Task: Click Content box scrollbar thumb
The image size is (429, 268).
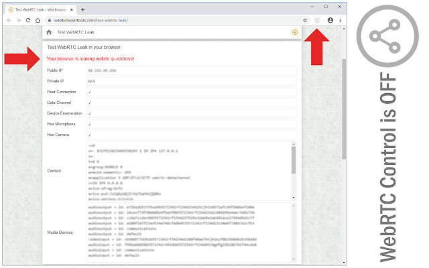Action: pyautogui.click(x=294, y=160)
